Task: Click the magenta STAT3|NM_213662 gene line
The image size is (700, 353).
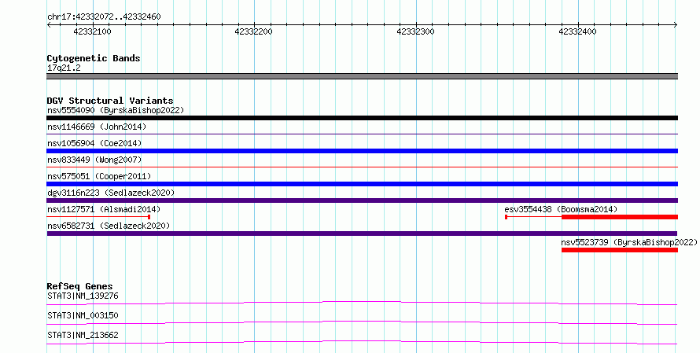Action: (362, 342)
